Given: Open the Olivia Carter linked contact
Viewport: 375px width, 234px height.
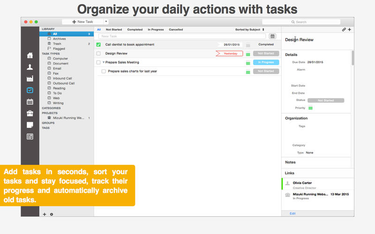Looking at the screenshot, I should 318,185.
